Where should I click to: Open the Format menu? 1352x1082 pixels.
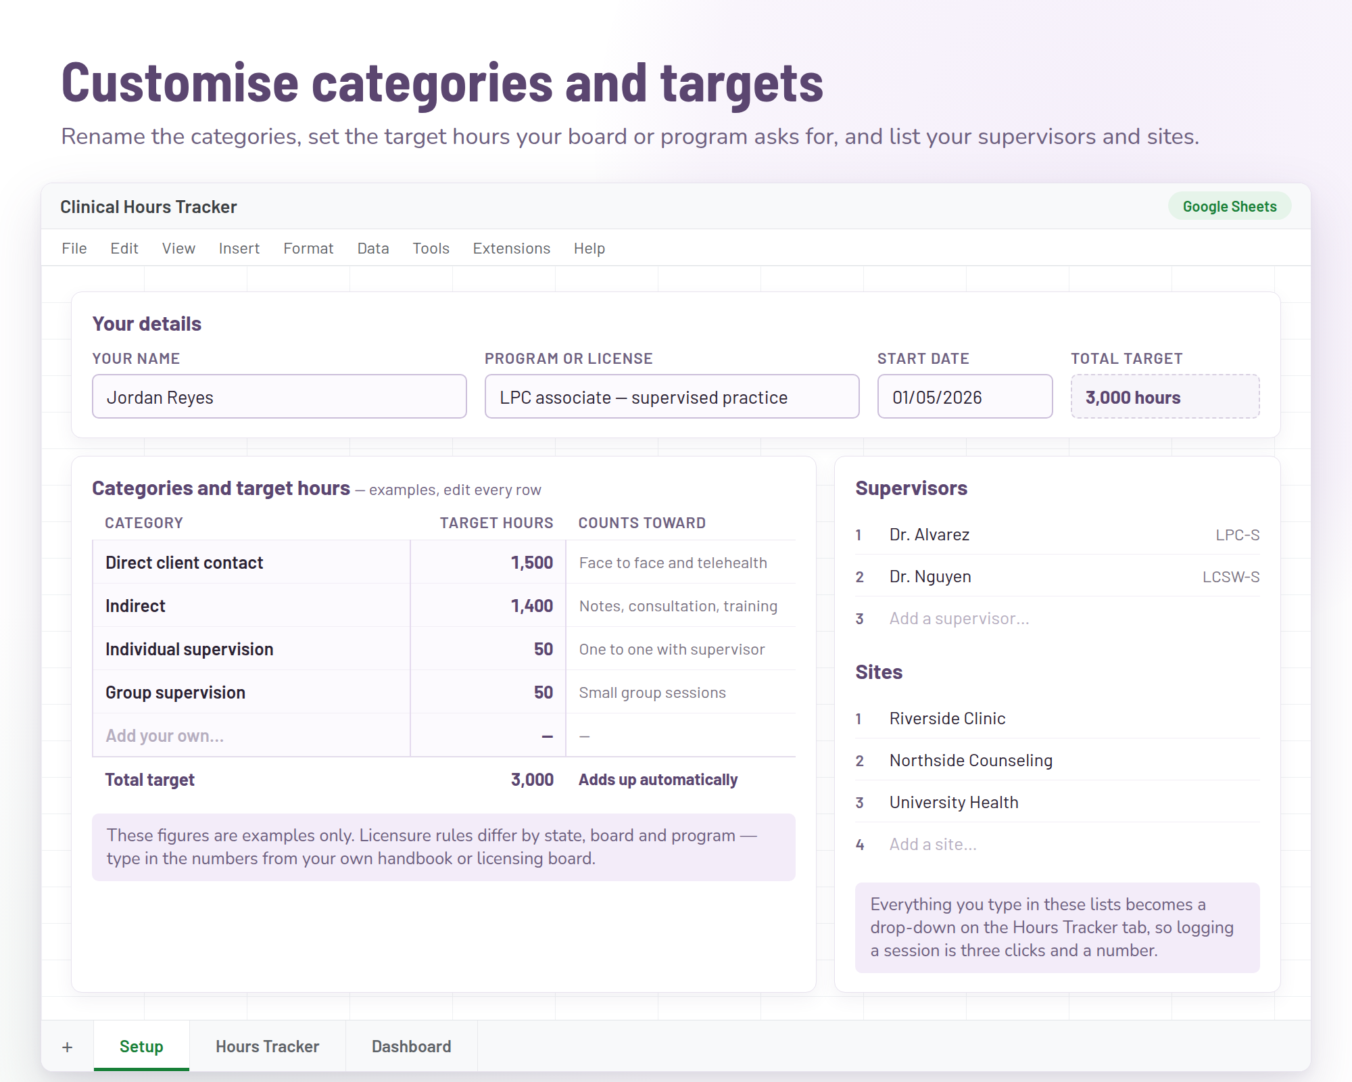308,248
